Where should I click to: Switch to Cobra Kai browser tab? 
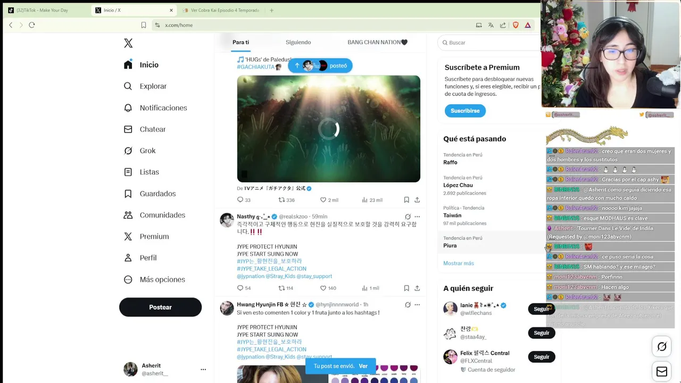221,10
